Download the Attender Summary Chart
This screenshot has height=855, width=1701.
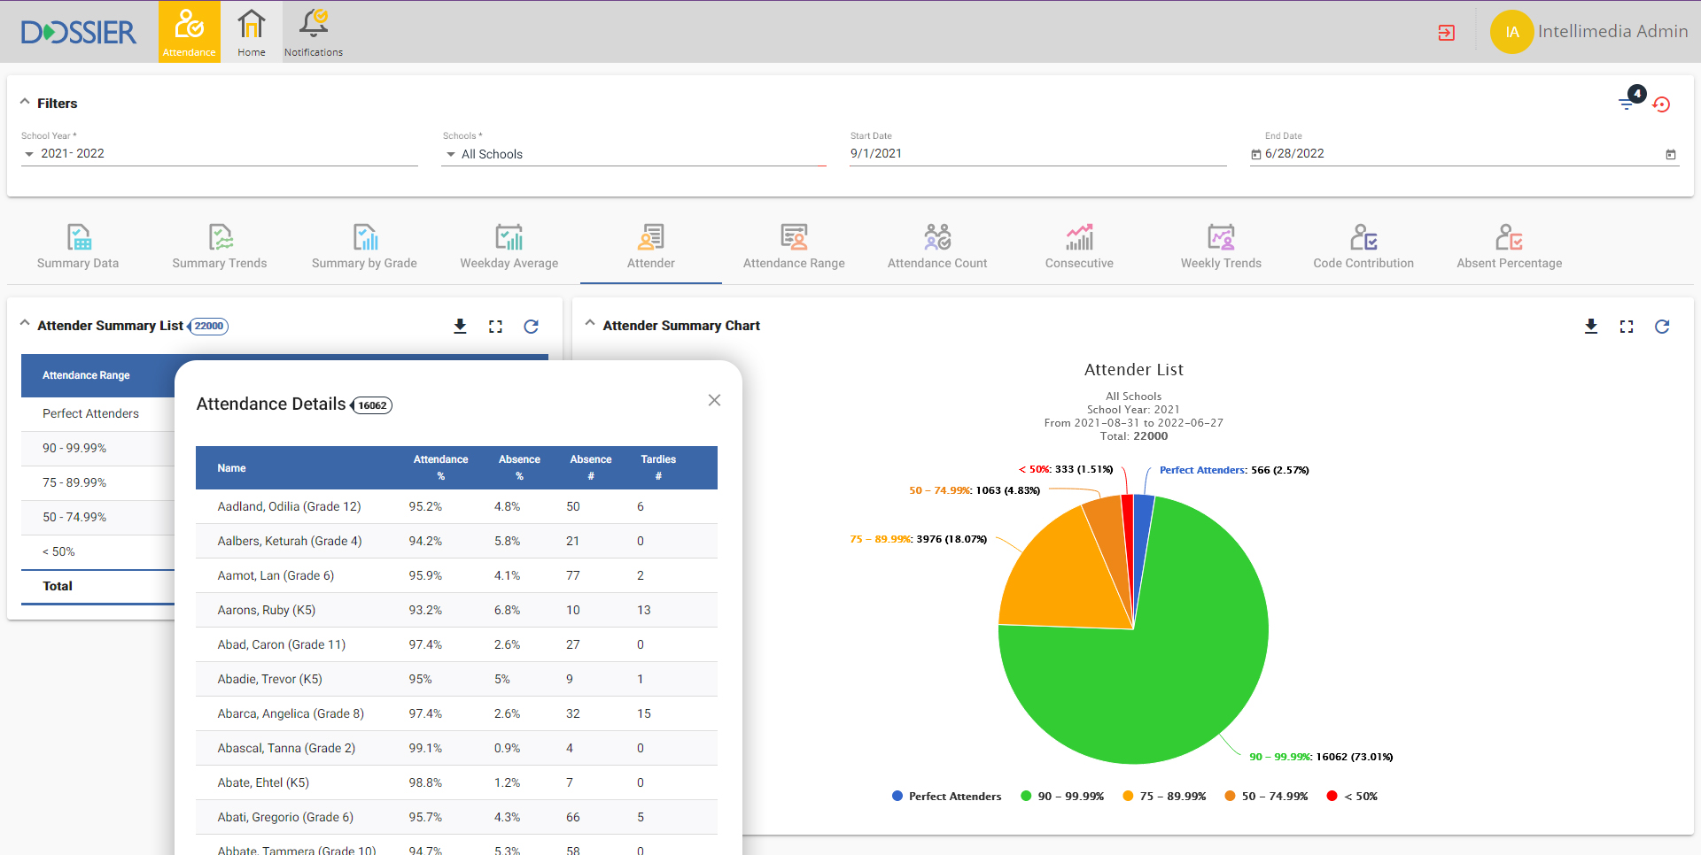[1591, 327]
